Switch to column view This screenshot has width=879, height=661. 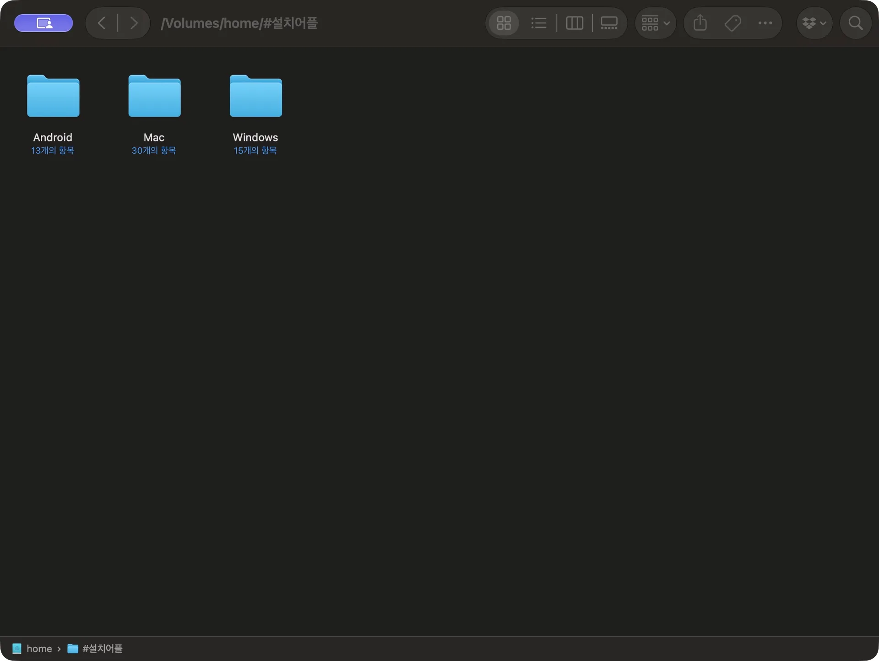tap(574, 23)
